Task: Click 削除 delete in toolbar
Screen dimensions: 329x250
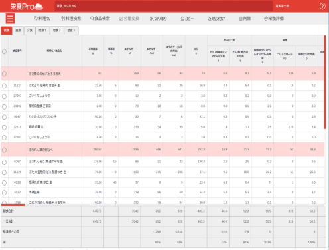Action: pos(245,19)
